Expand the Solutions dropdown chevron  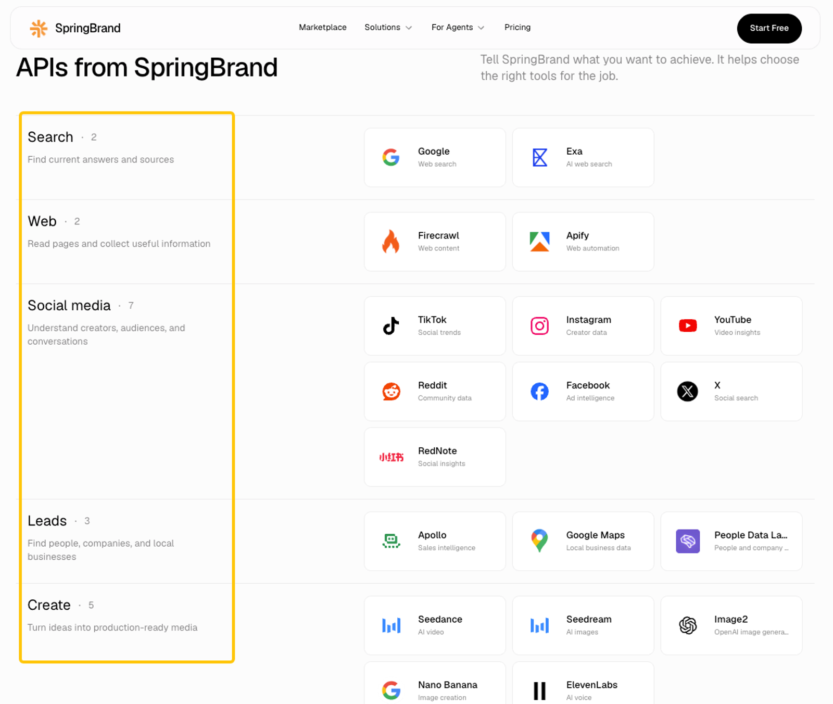(409, 28)
